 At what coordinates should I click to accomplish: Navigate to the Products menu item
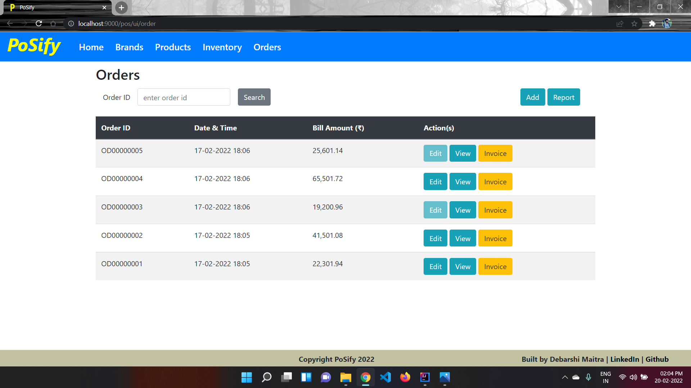click(173, 47)
